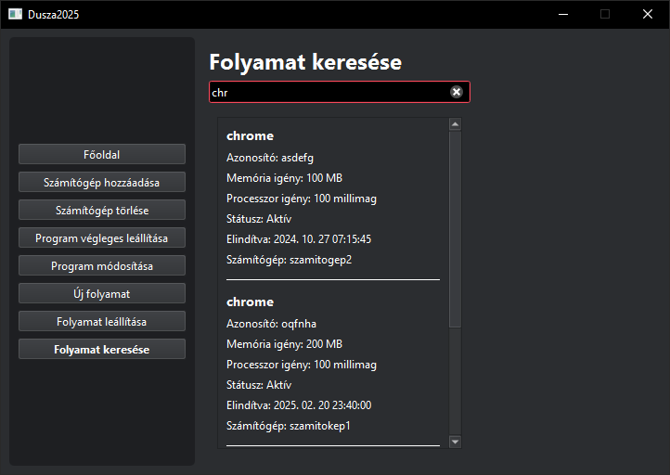Click Processzor igény under oqfnha process
This screenshot has width=670, height=475.
[302, 365]
